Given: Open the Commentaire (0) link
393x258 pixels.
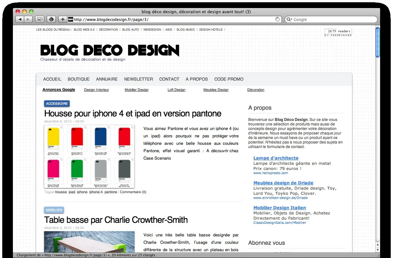Looking at the screenshot, I should point(133,192).
